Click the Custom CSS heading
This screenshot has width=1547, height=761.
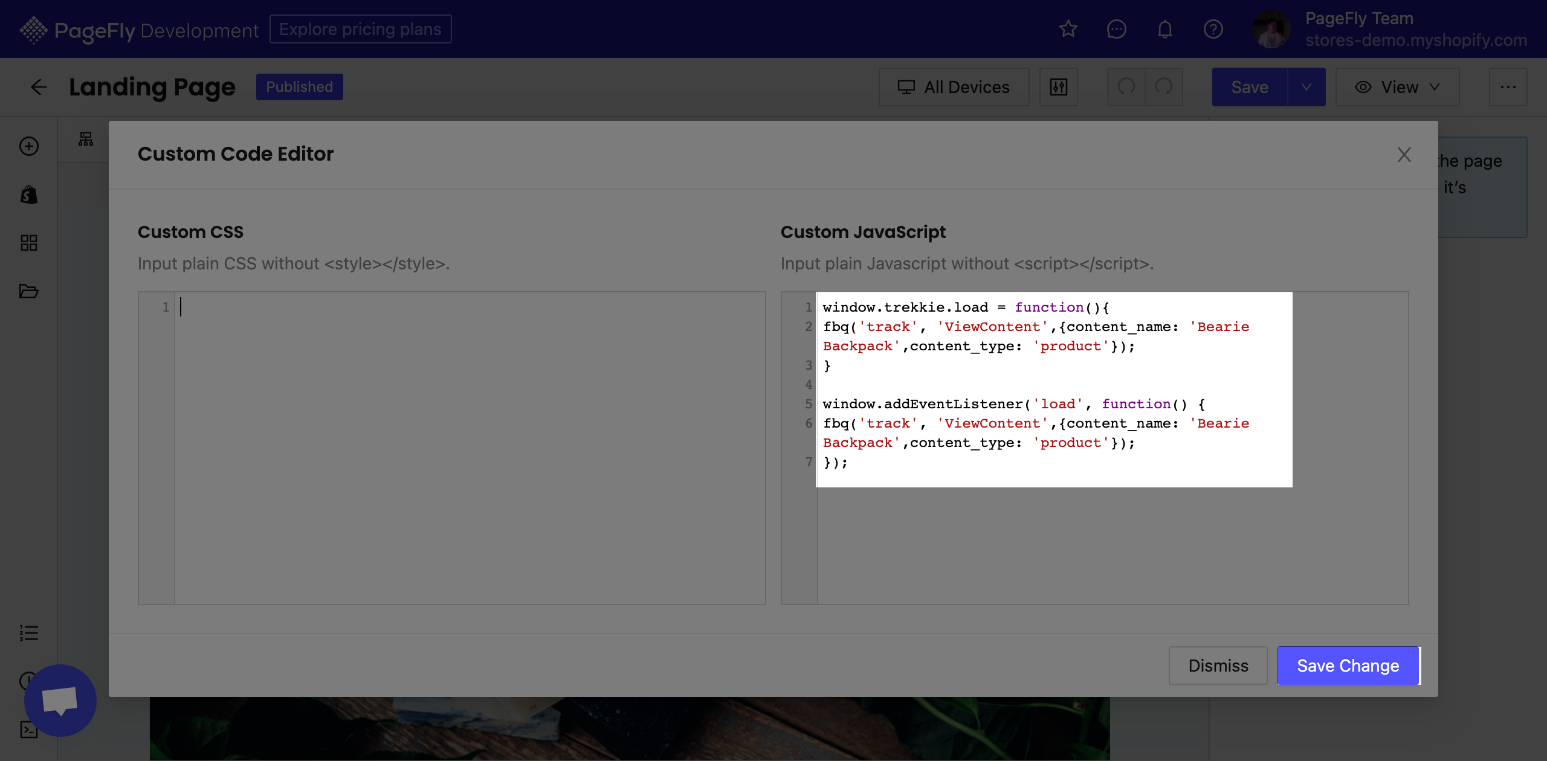tap(190, 232)
